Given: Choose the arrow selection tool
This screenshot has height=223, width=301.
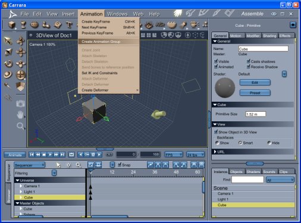Looking at the screenshot, I should point(8,40).
